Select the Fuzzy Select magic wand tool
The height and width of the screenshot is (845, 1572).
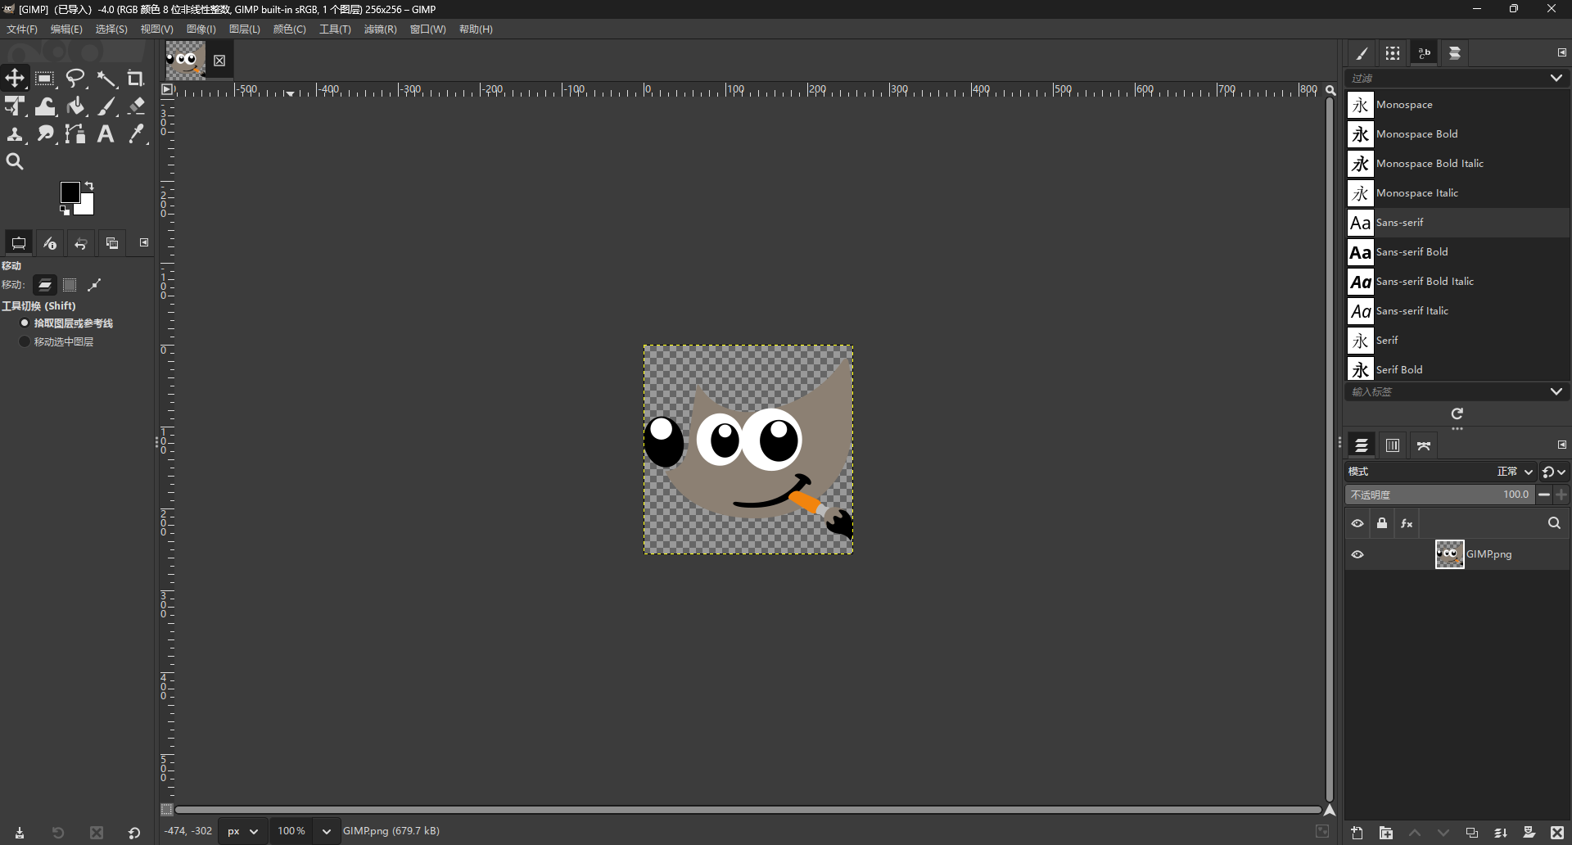[106, 79]
